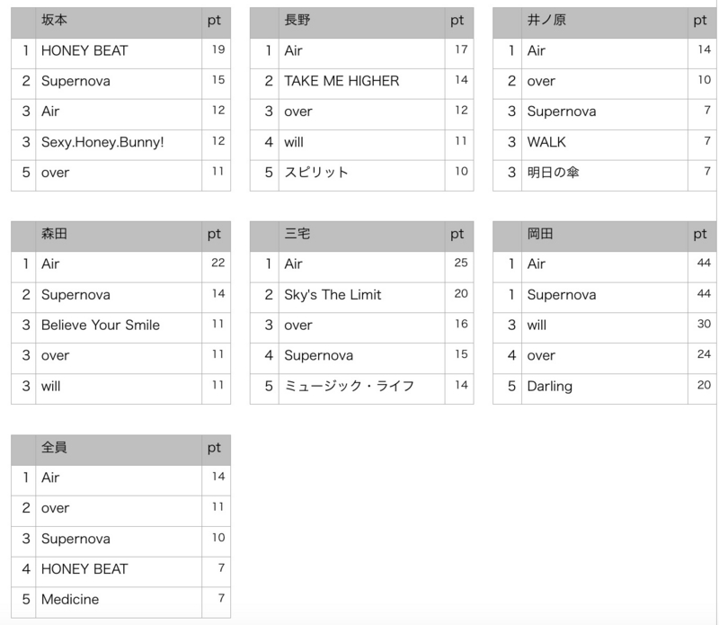Click the 全員 header cell

(x=119, y=451)
